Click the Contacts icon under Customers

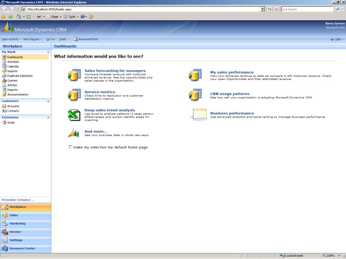(4, 111)
